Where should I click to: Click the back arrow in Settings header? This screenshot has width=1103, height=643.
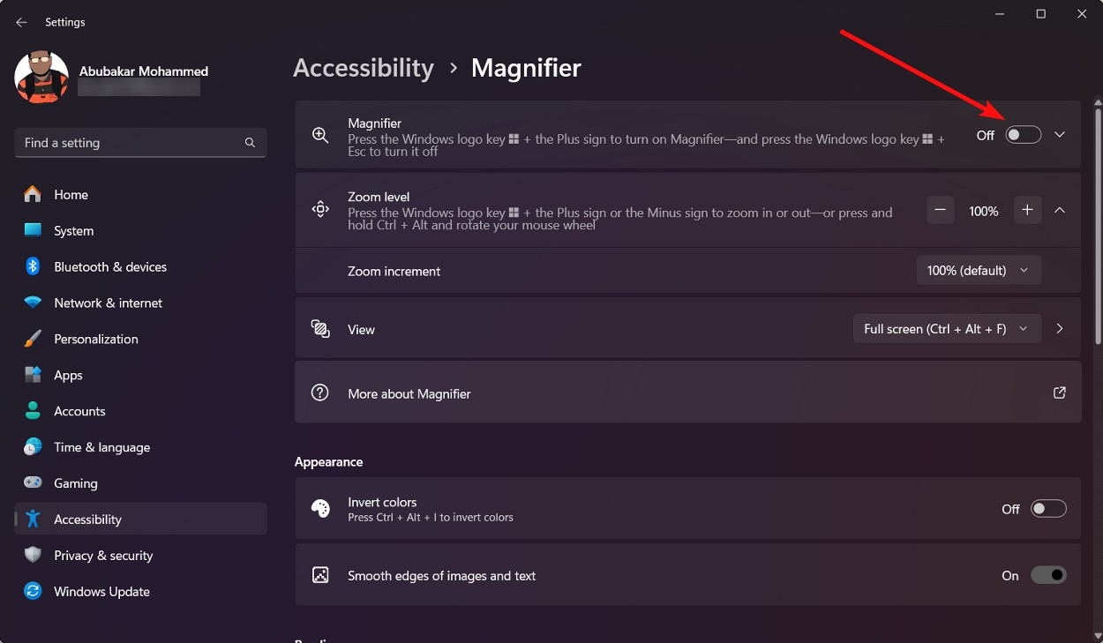21,22
